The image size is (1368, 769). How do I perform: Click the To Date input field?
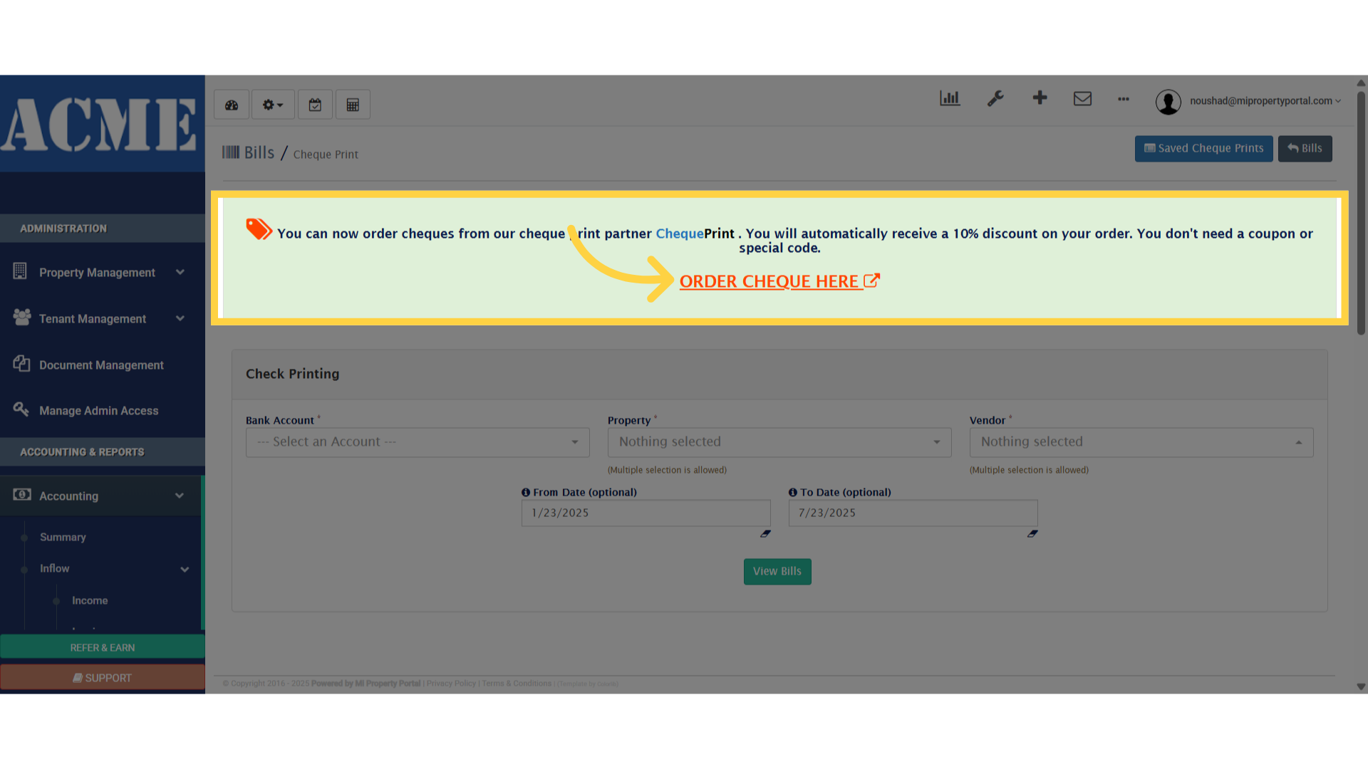(912, 513)
